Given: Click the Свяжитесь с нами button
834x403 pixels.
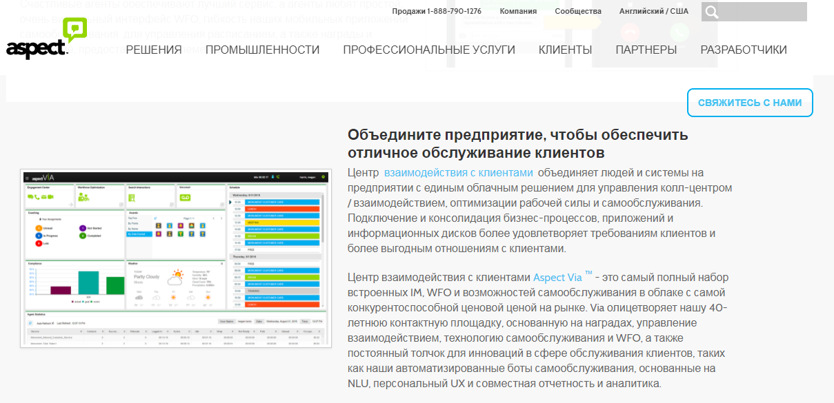Looking at the screenshot, I should tap(750, 103).
